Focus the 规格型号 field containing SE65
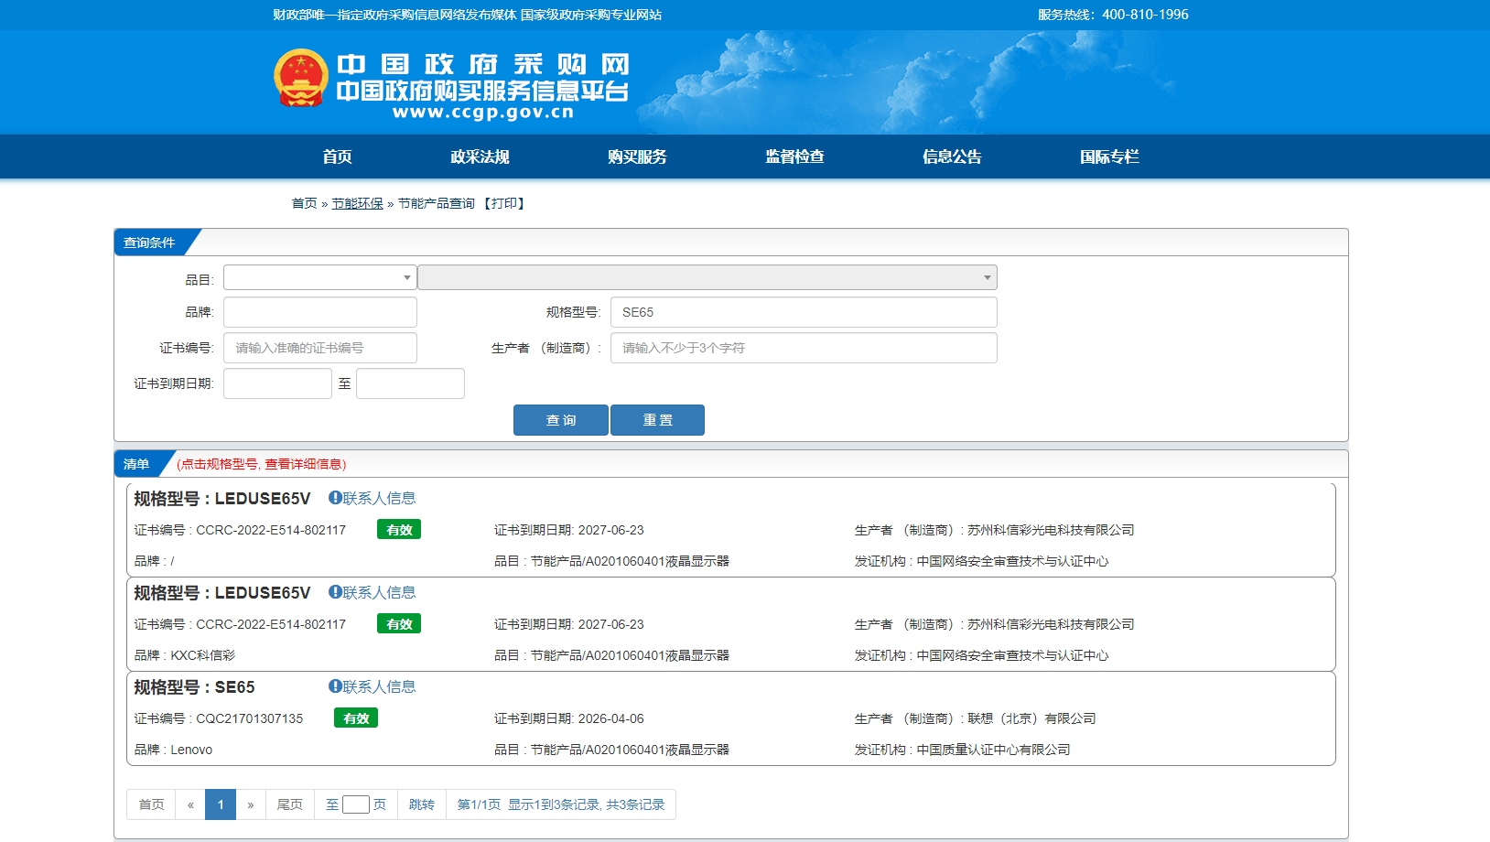1490x842 pixels. click(x=804, y=312)
